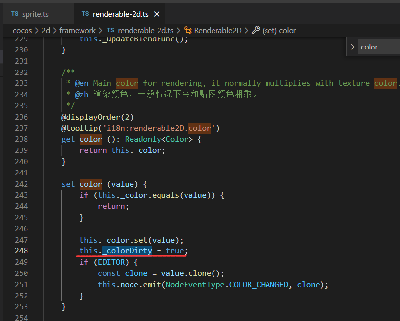This screenshot has width=400, height=321.
Task: Open the framework breadcrumb segment
Action: pyautogui.click(x=78, y=31)
